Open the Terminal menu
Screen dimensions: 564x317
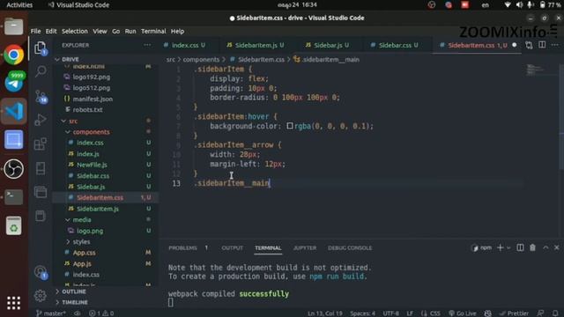pyautogui.click(x=153, y=32)
